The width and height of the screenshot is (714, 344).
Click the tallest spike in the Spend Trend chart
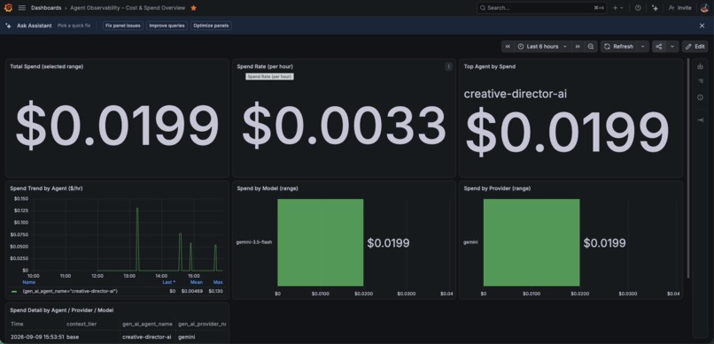(137, 209)
